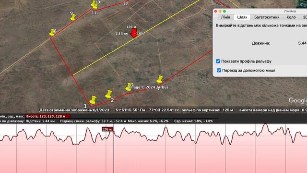Click the 5,44 length value in ruler
The height and width of the screenshot is (173, 307).
click(x=302, y=43)
